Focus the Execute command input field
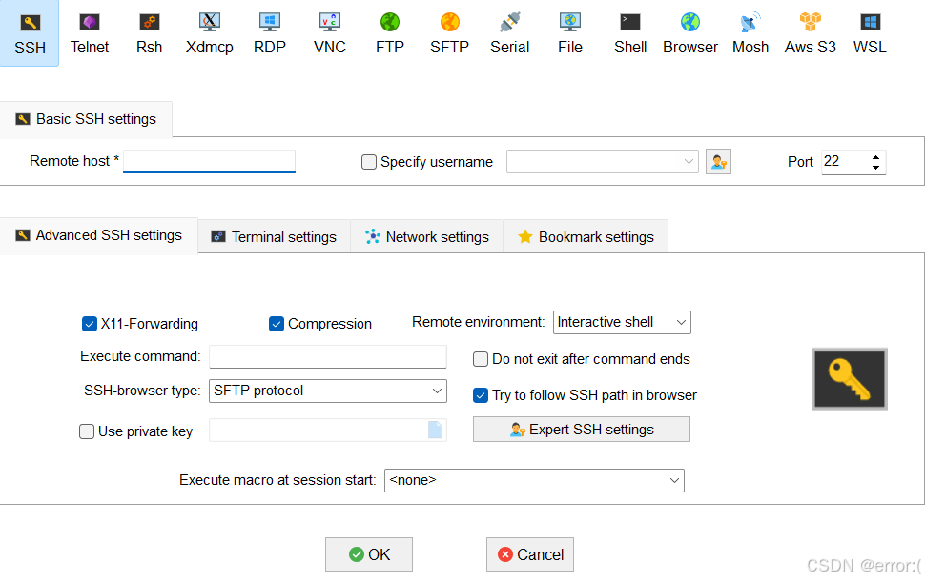Screen dimensions: 925x582 click(328, 356)
